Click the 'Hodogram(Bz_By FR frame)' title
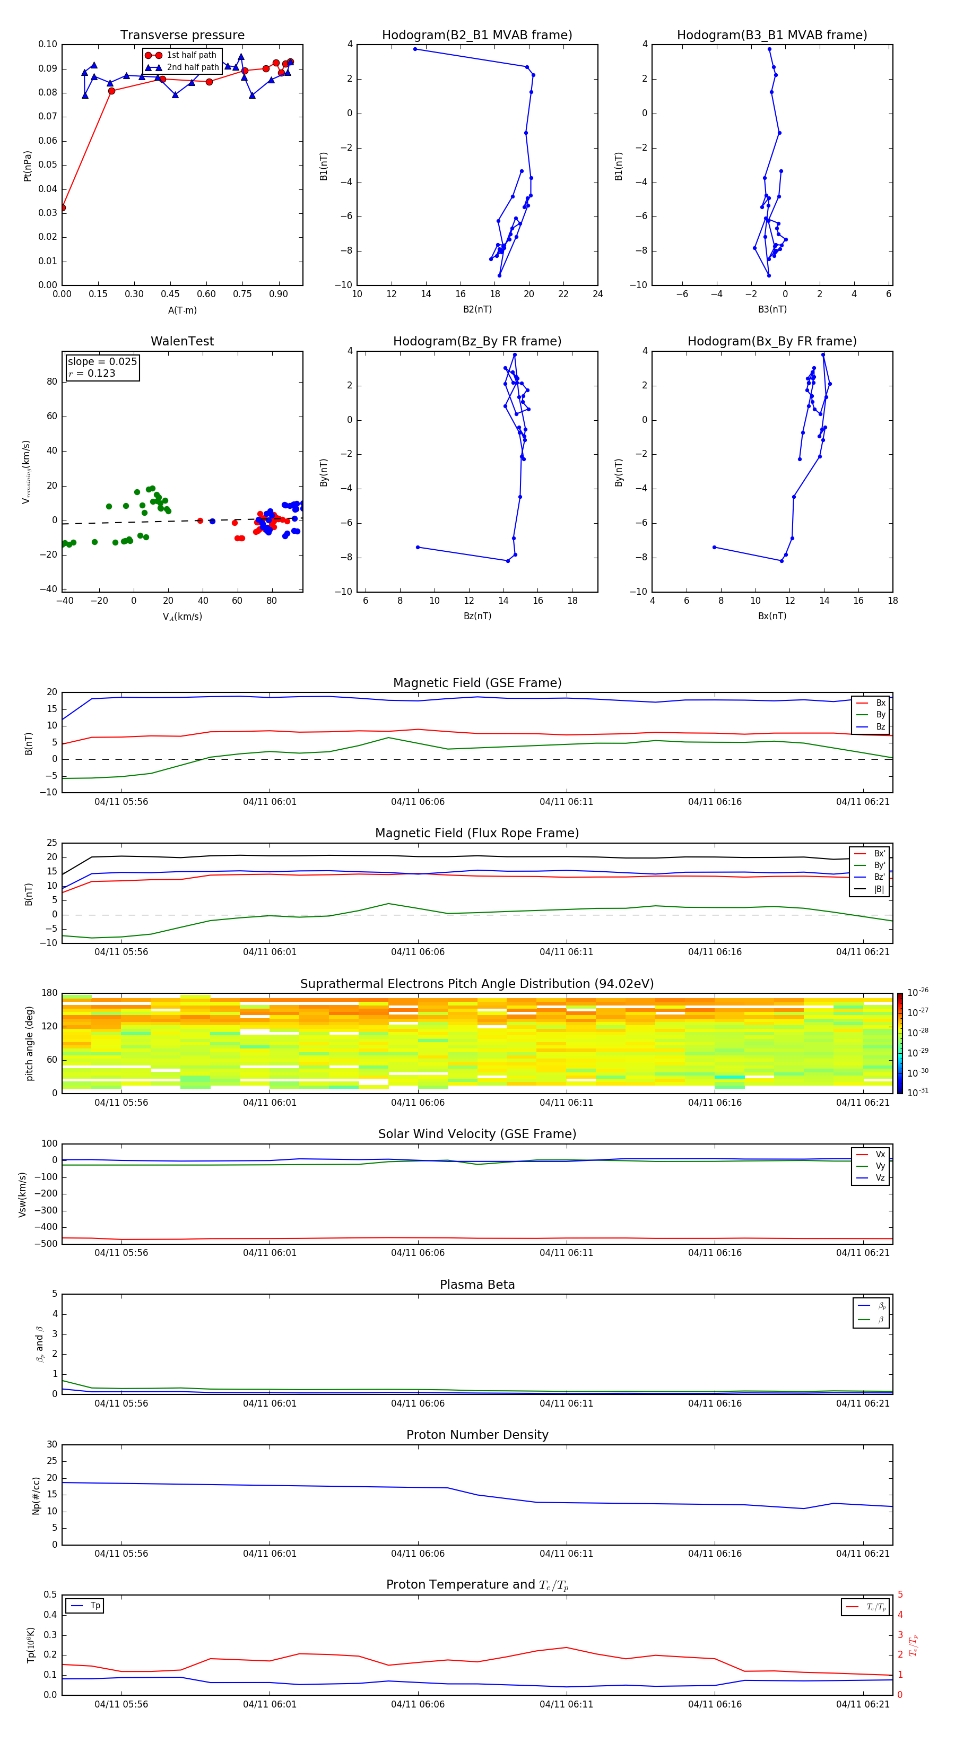This screenshot has width=955, height=1751. click(477, 341)
